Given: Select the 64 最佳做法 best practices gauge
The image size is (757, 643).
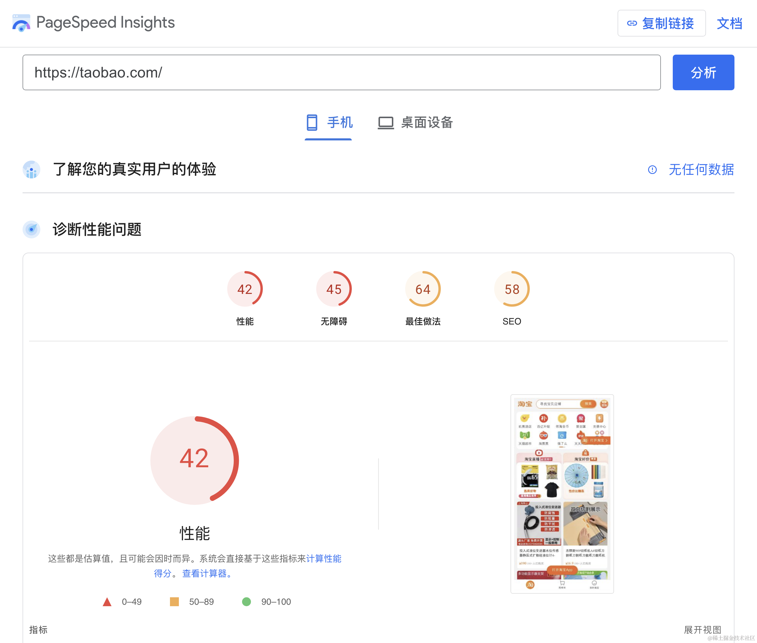Looking at the screenshot, I should click(x=423, y=289).
